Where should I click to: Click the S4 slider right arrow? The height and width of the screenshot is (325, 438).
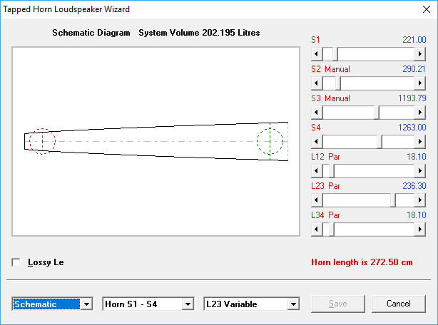point(421,142)
